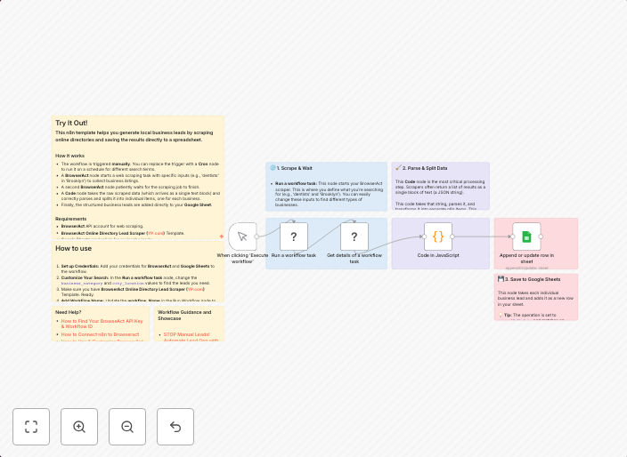Zoom in on the workflow canvas
The width and height of the screenshot is (627, 457).
click(79, 427)
